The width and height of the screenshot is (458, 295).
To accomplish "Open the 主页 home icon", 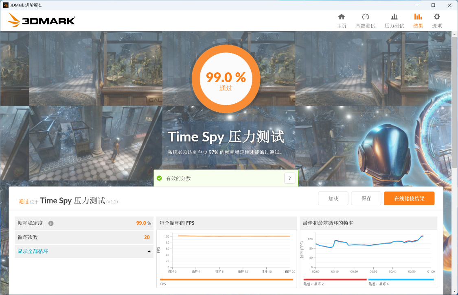I will [x=342, y=17].
